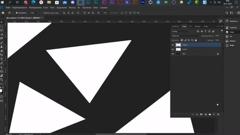This screenshot has height=135, width=240.
Task: Select the Rectangular Marquee tool
Action: (x=1, y=26)
